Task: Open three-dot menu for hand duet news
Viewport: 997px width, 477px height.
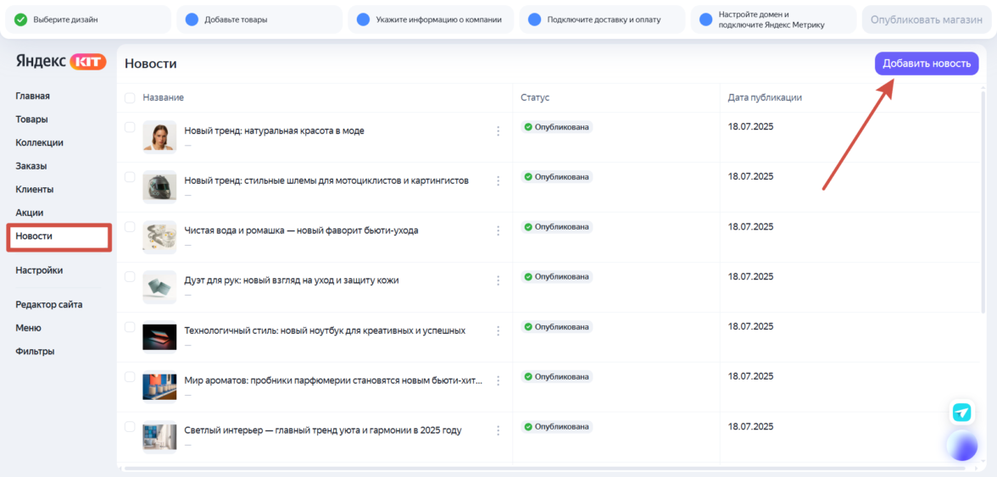Action: (498, 280)
